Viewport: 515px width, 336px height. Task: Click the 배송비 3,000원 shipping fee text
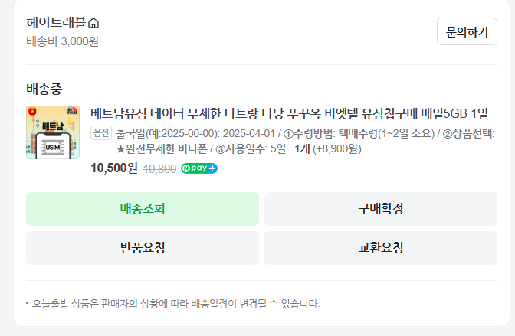62,41
